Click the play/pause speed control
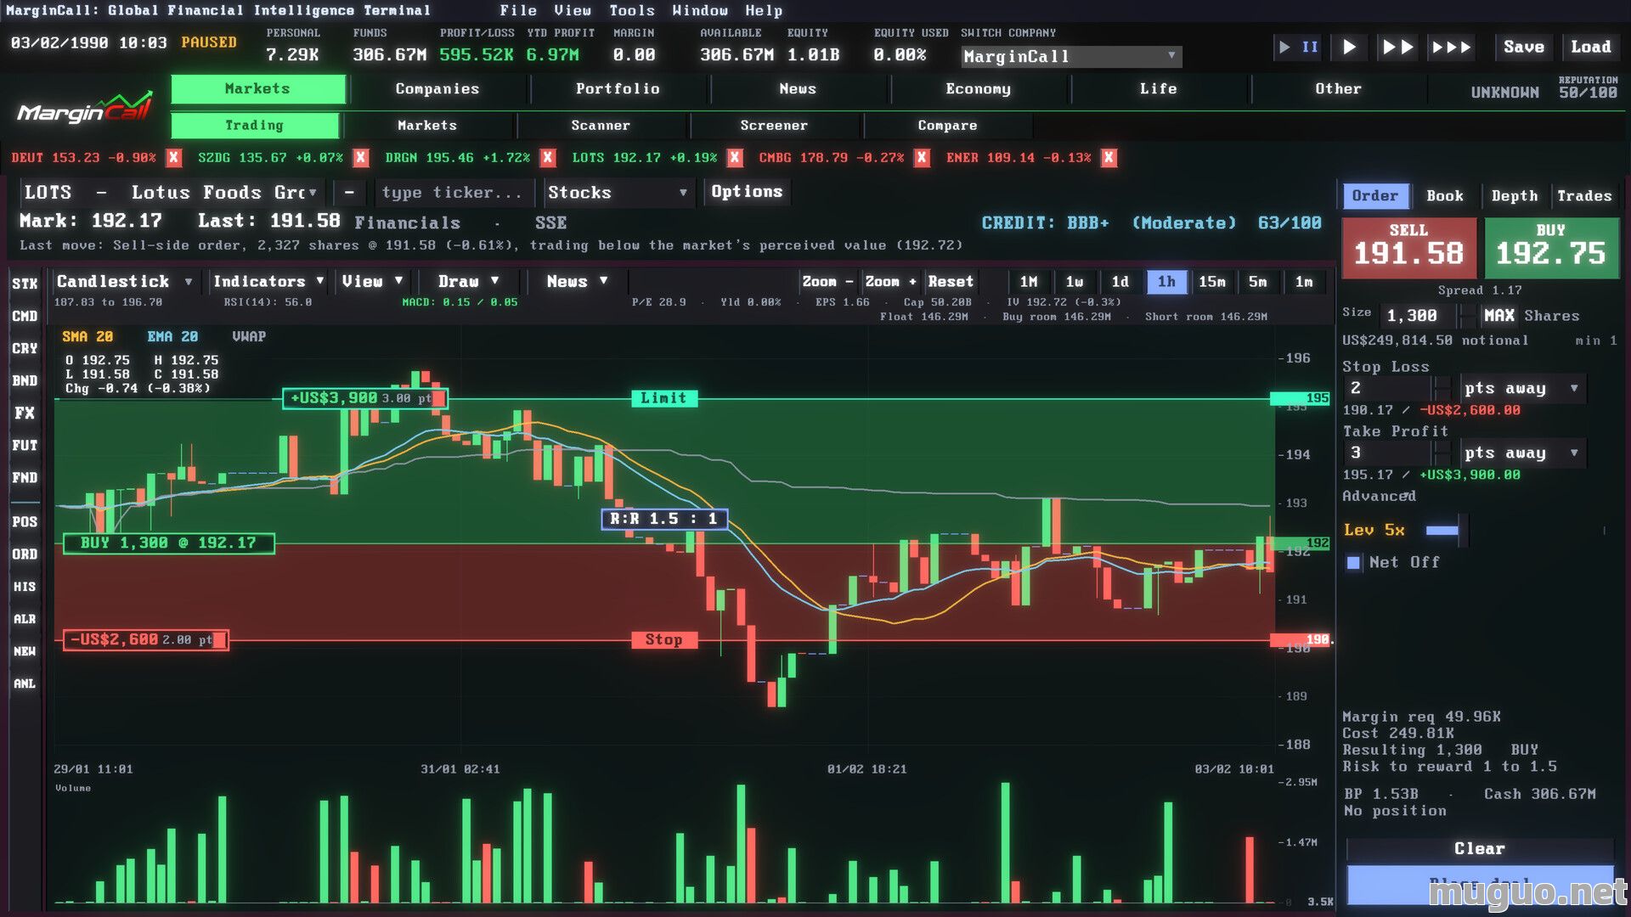 click(1298, 48)
